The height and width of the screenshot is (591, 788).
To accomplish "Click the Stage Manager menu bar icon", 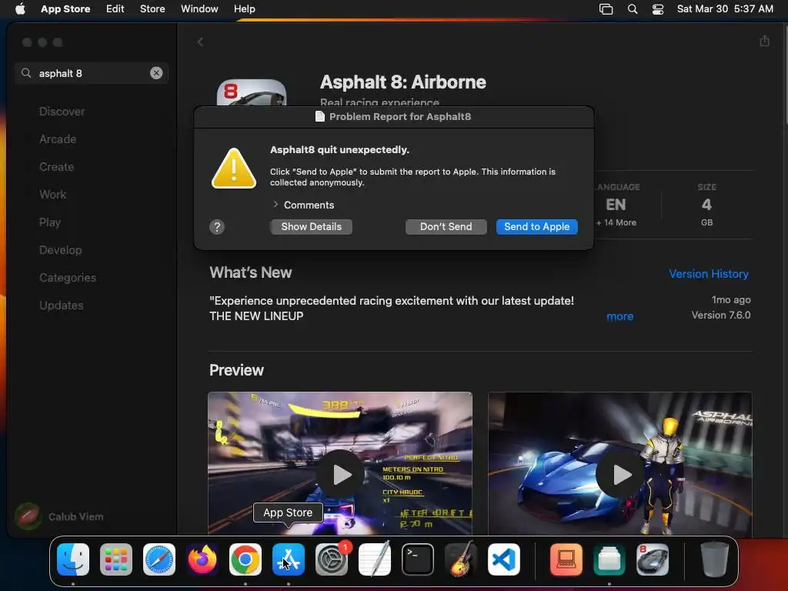I will [606, 9].
